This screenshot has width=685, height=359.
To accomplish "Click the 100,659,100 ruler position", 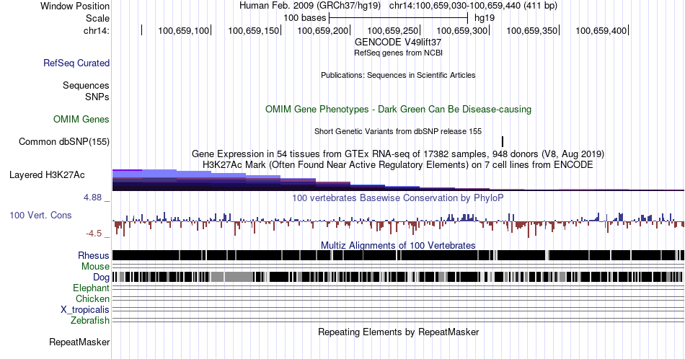I will [183, 30].
